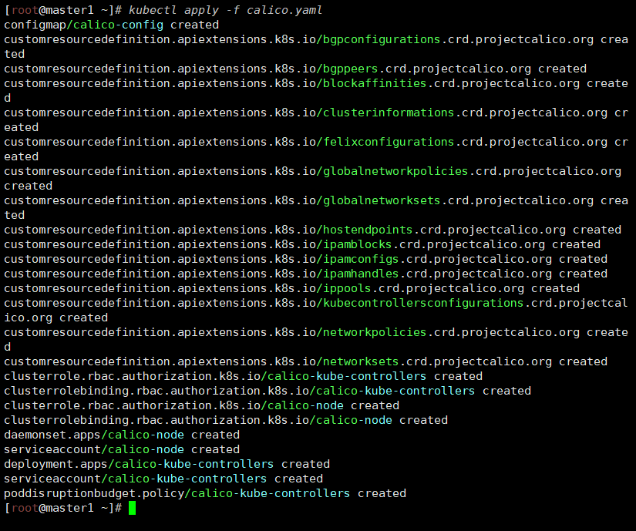The width and height of the screenshot is (636, 531).
Task: Select the felixconfigurations CRD name
Action: pyautogui.click(x=389, y=142)
